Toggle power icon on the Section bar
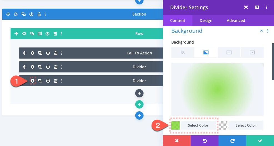Viewport: 274px width, 146px height. tap(31, 14)
